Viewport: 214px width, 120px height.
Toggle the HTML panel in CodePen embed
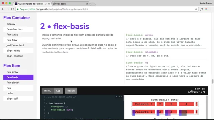coord(47,91)
